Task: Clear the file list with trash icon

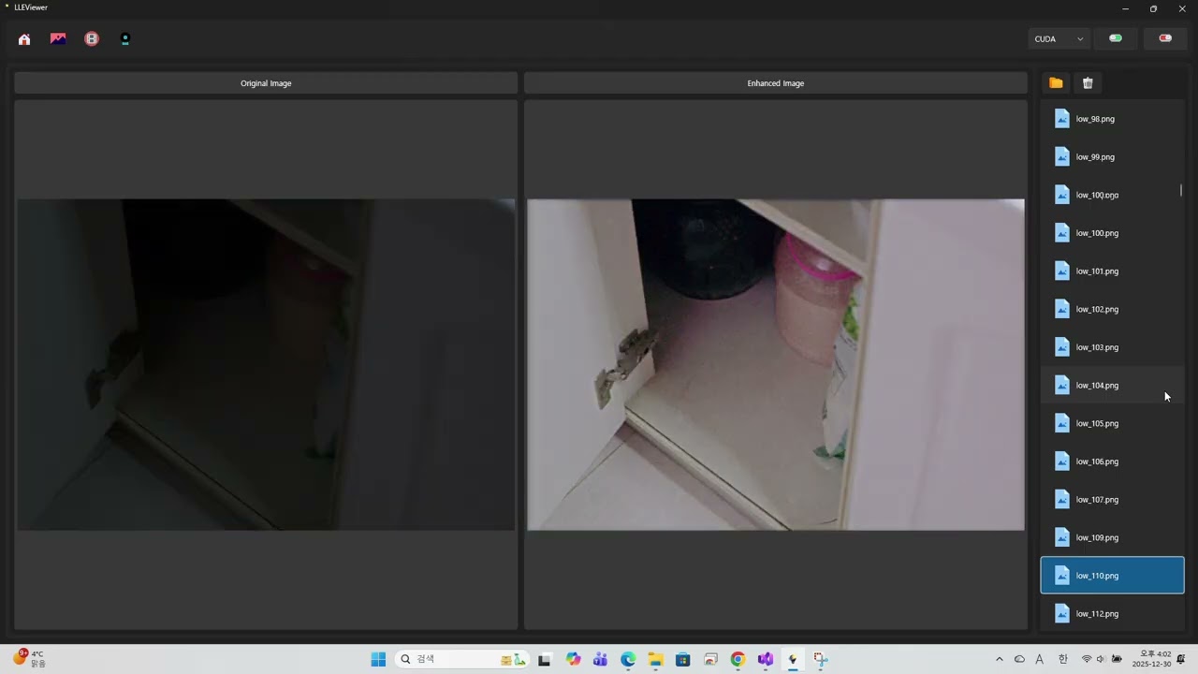Action: point(1088,83)
